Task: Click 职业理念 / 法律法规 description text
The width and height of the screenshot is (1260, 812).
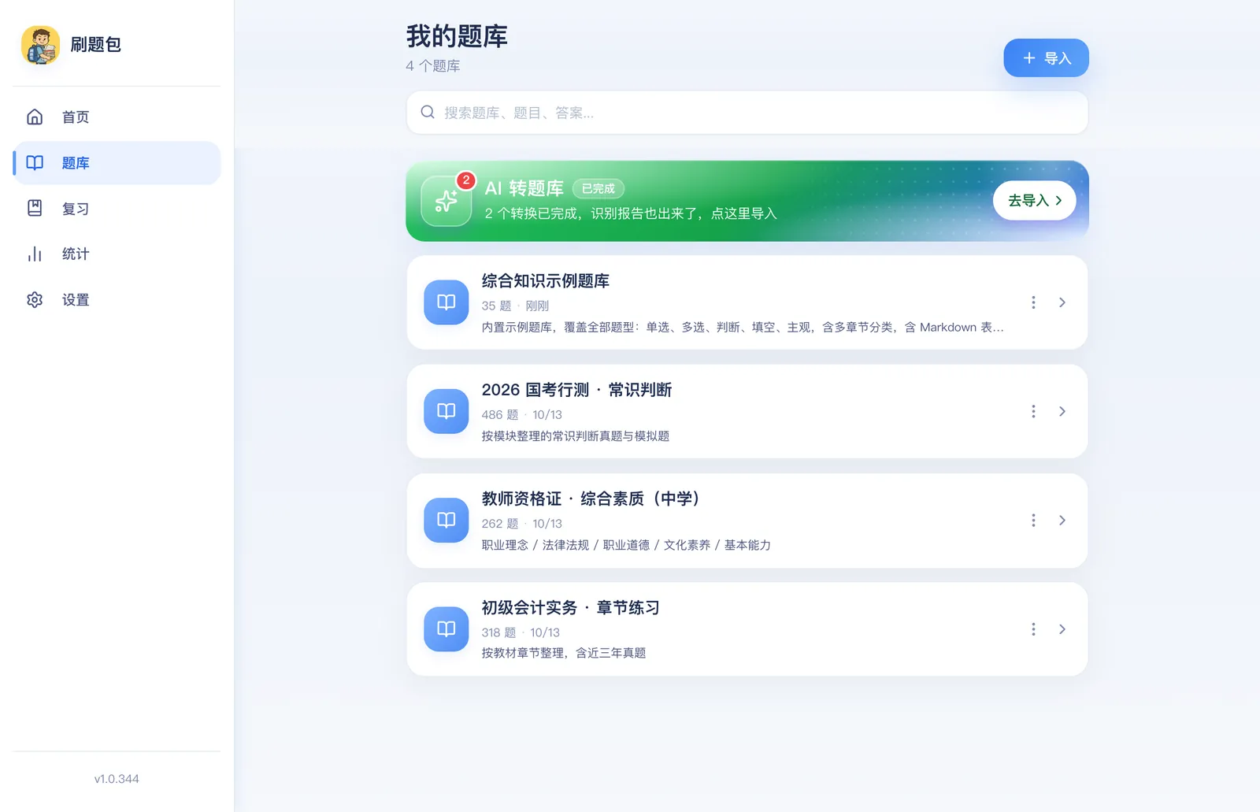Action: point(626,545)
